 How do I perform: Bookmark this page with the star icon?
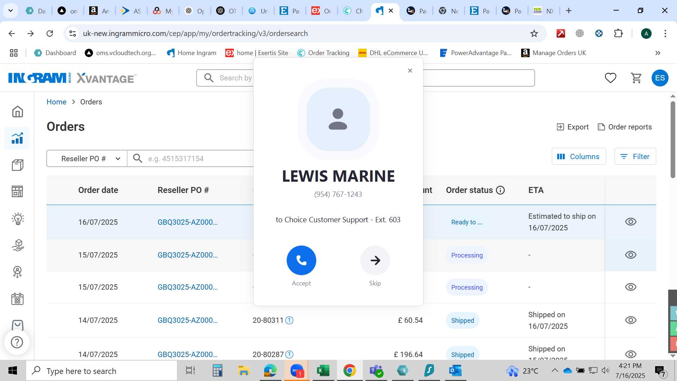[534, 34]
